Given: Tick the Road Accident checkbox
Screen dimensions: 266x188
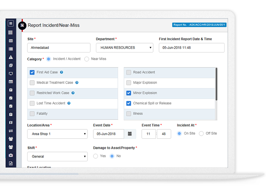Looking at the screenshot, I should click(129, 72).
